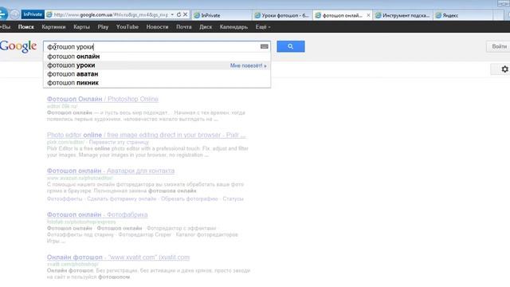Open Почта in Google top bar
Viewport: 510px width, 287px height.
point(184,27)
